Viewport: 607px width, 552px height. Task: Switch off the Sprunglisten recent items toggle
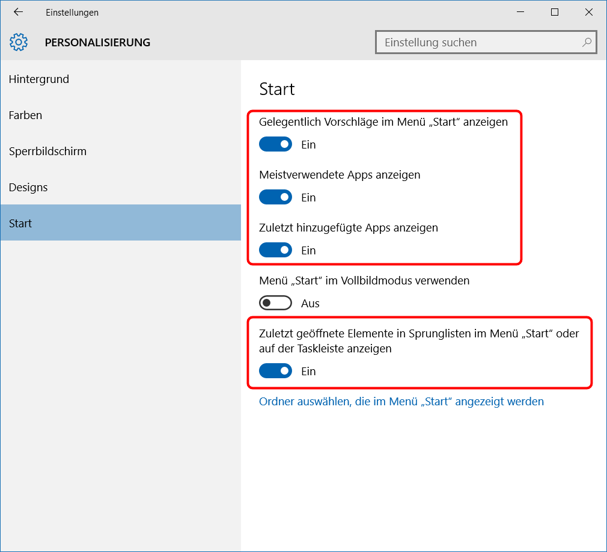pos(275,371)
